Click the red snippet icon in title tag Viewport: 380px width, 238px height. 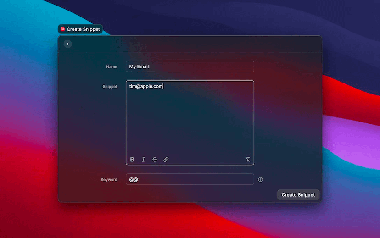click(x=63, y=29)
